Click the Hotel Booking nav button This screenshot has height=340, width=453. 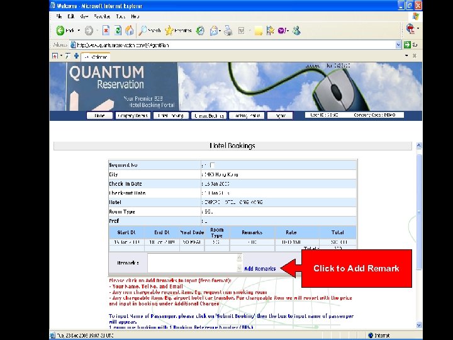(x=171, y=116)
